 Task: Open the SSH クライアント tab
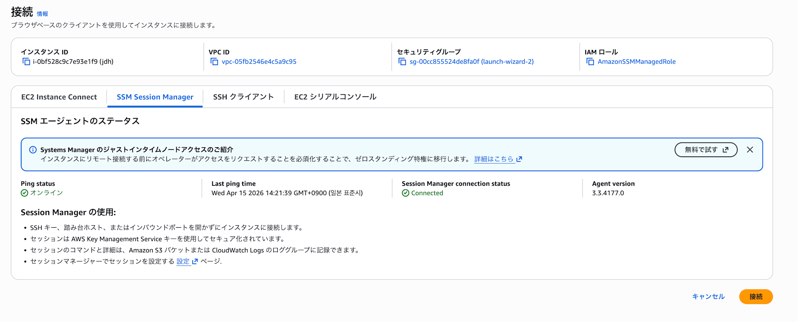(243, 97)
